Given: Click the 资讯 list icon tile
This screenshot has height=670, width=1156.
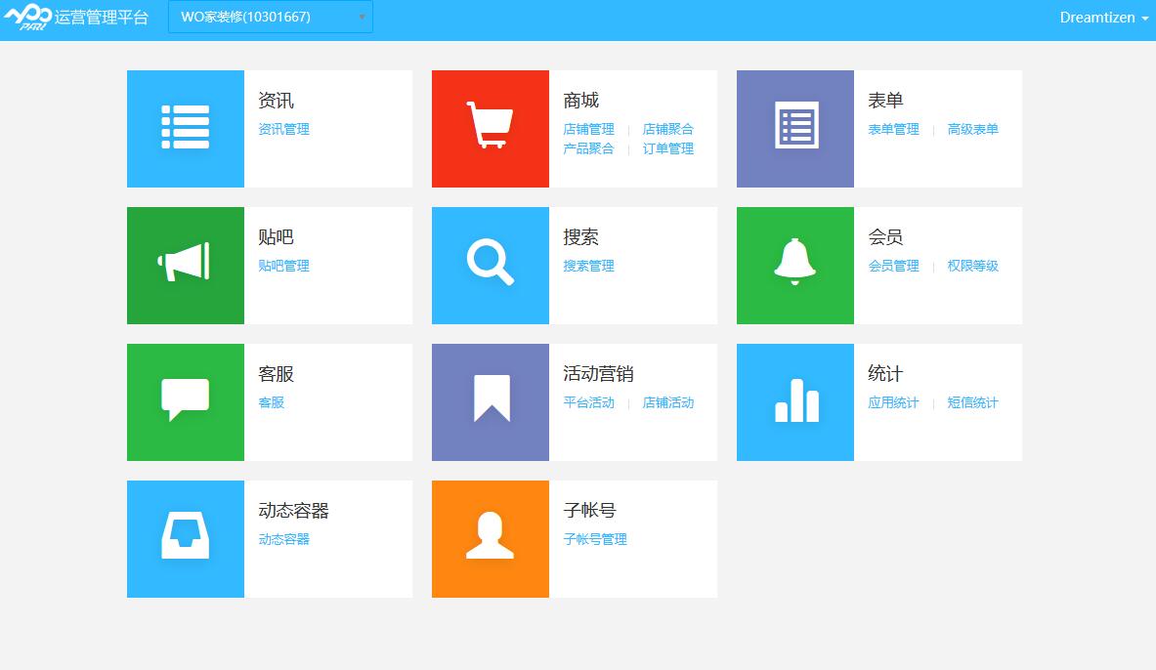Looking at the screenshot, I should click(x=185, y=128).
